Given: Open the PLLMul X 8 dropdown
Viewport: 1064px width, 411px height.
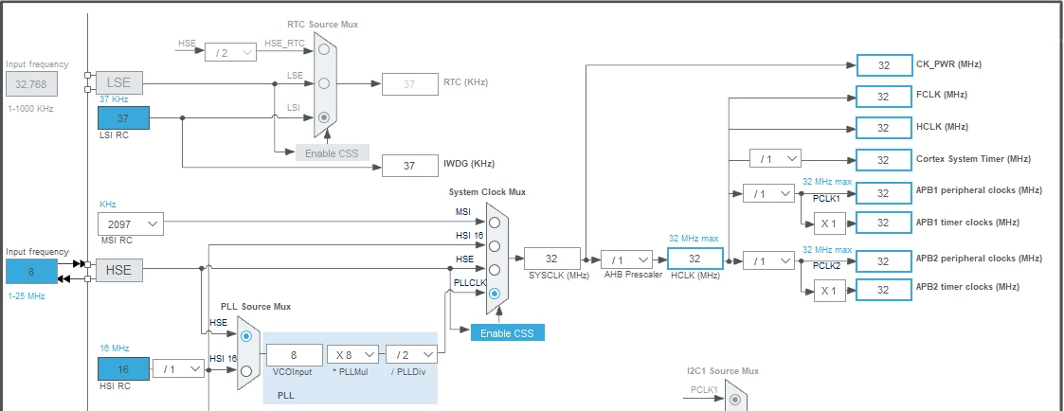Looking at the screenshot, I should [352, 354].
